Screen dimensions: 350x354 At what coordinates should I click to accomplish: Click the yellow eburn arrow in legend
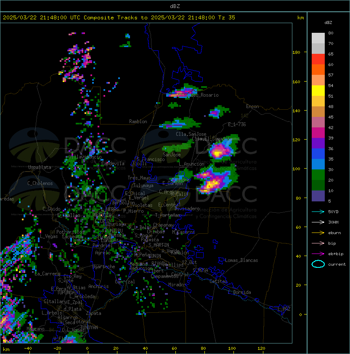318,233
